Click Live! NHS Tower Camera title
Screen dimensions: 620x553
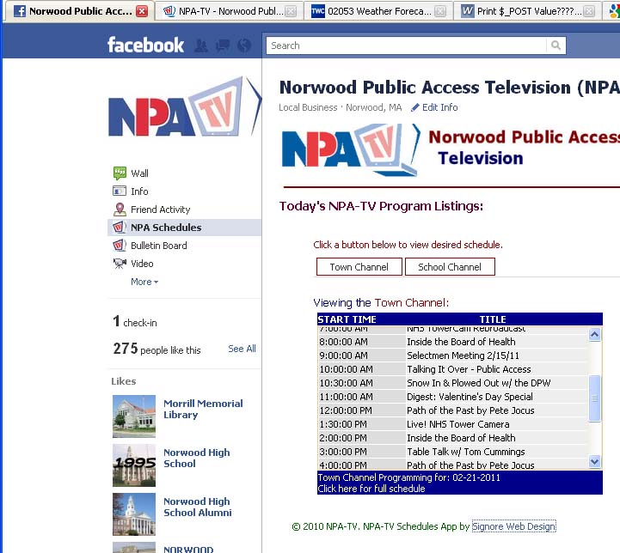tap(457, 424)
